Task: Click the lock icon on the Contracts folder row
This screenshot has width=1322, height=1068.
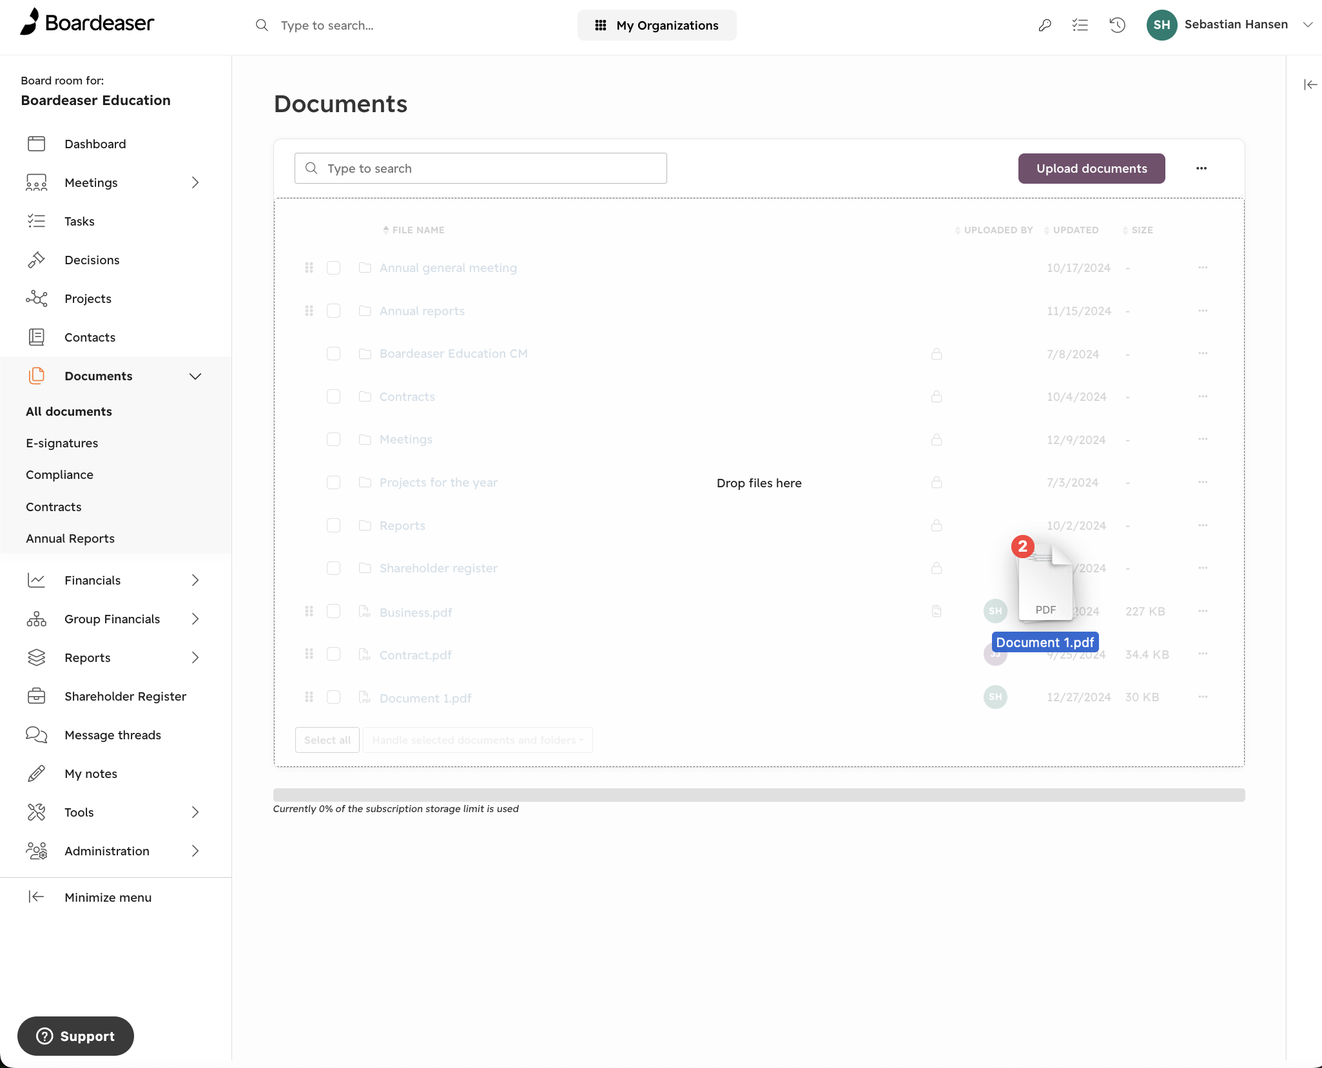Action: click(x=937, y=396)
